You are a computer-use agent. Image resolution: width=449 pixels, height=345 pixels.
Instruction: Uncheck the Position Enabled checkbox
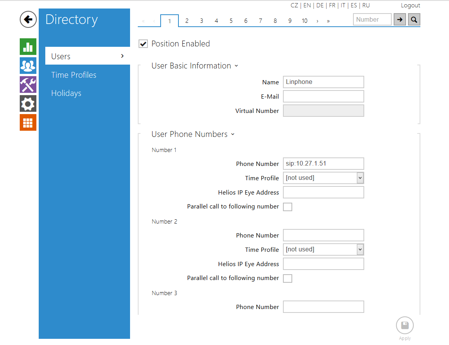[143, 44]
